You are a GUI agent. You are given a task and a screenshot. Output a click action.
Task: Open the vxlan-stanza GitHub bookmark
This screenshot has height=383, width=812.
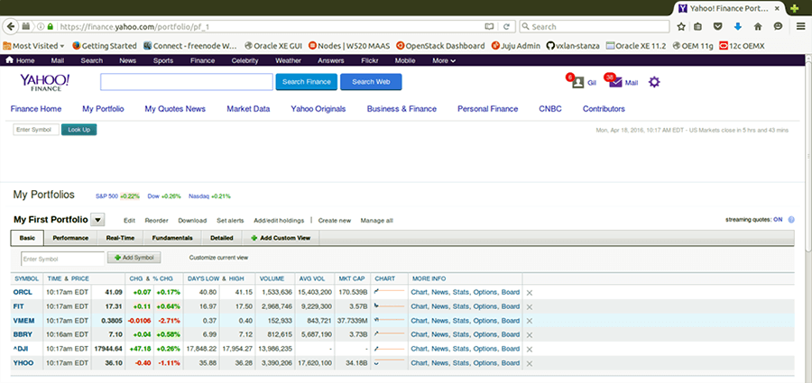click(573, 46)
